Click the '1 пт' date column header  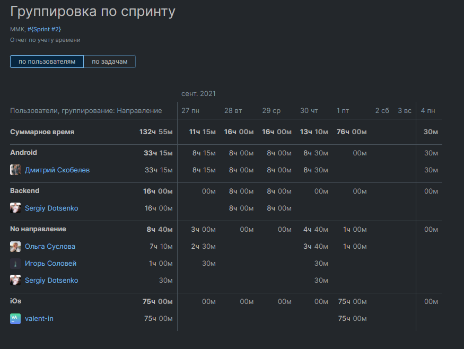[x=343, y=111]
